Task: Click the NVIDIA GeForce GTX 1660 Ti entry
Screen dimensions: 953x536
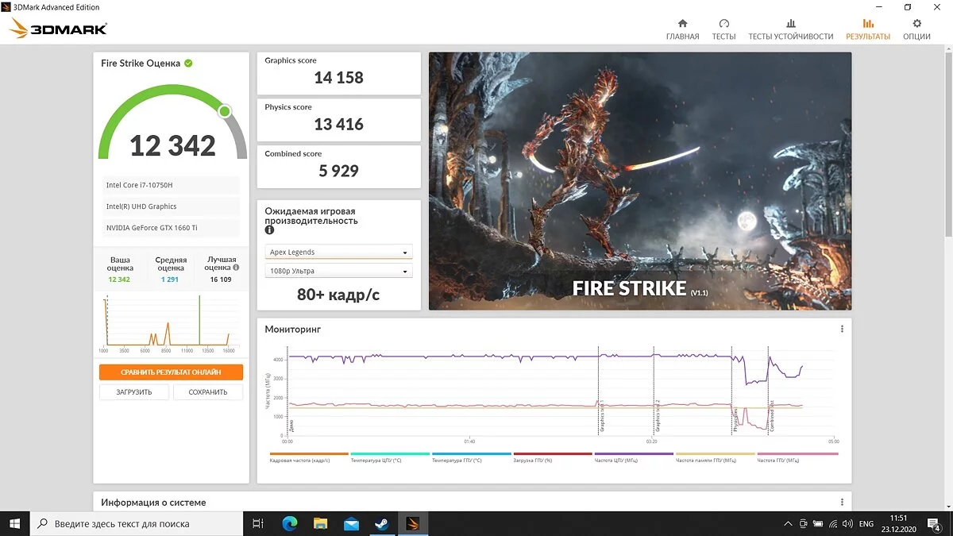Action: [x=170, y=228]
